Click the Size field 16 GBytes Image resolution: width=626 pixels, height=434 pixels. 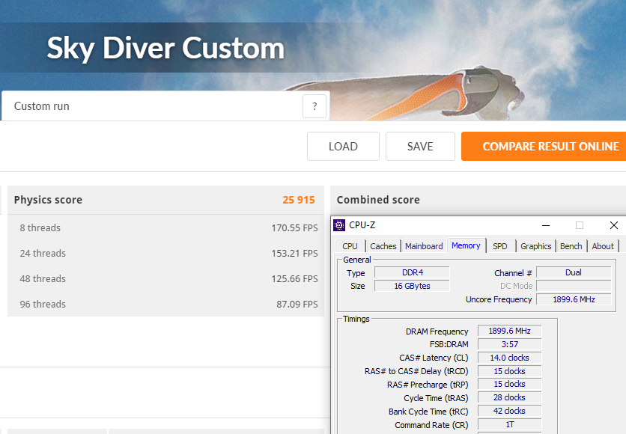(x=412, y=286)
